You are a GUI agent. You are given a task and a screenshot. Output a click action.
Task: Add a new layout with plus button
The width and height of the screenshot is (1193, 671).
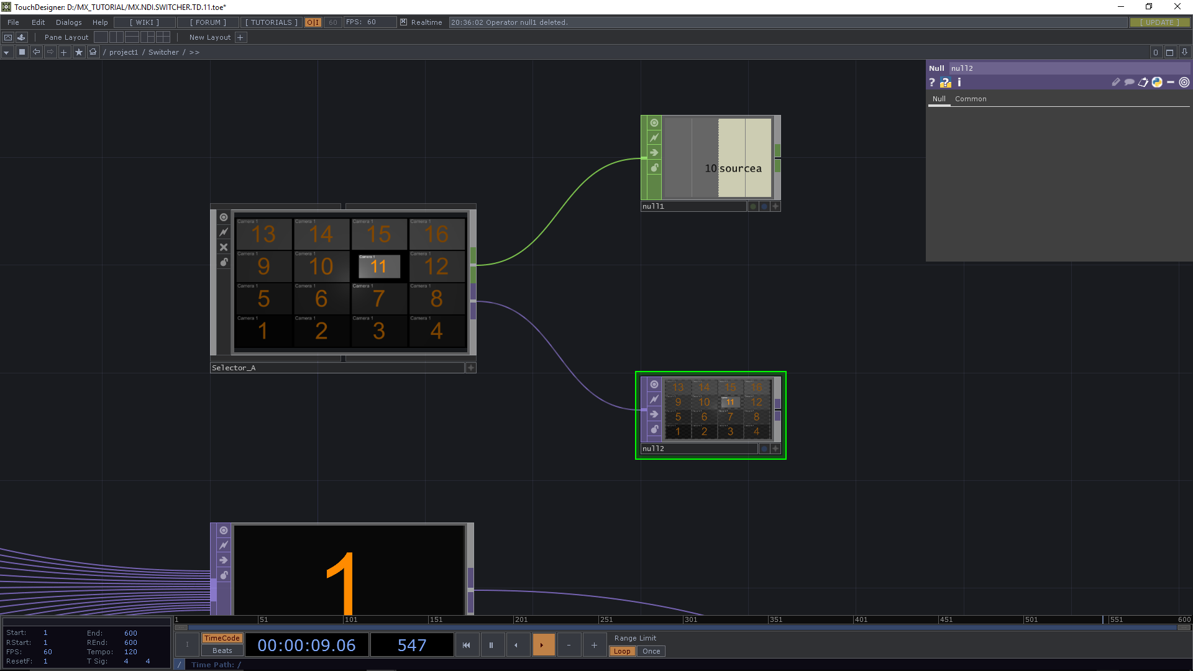(x=240, y=37)
